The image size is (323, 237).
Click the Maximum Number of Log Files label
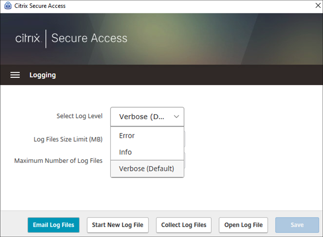pyautogui.click(x=58, y=161)
